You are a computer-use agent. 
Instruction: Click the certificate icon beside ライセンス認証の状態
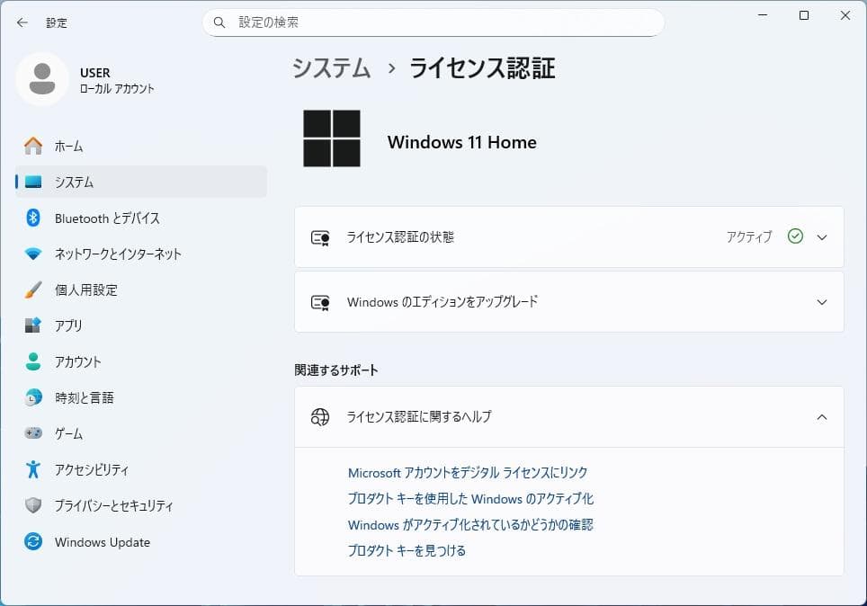[x=320, y=237]
